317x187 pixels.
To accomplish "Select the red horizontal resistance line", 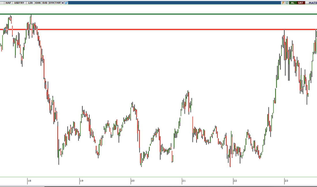I will coord(158,29).
